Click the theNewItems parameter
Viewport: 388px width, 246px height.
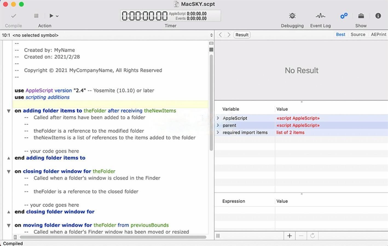click(x=160, y=111)
